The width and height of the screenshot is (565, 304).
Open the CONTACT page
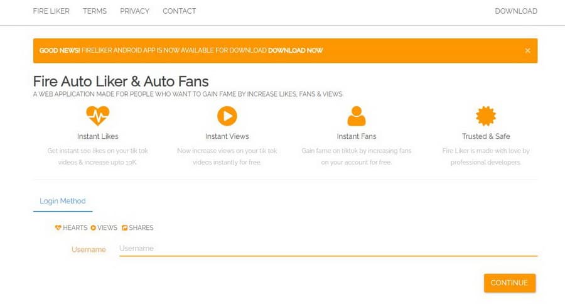(179, 11)
